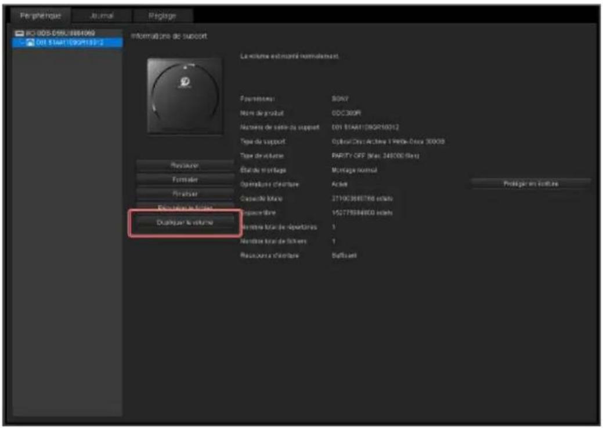
Task: Click the Informations de support heading
Action: pyautogui.click(x=169, y=36)
